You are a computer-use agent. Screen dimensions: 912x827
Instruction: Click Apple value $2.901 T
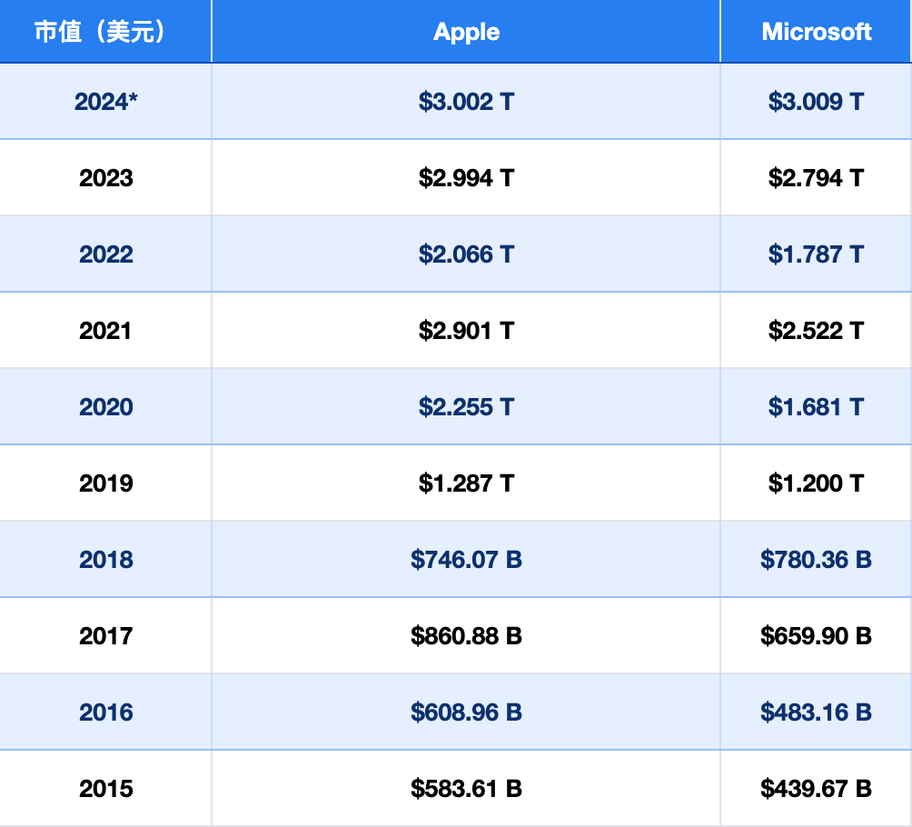(466, 331)
